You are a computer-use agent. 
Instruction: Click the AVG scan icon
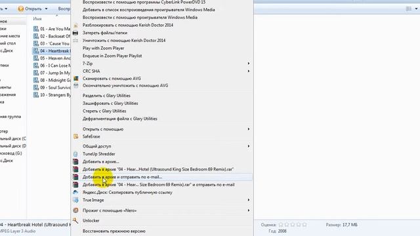[76, 79]
